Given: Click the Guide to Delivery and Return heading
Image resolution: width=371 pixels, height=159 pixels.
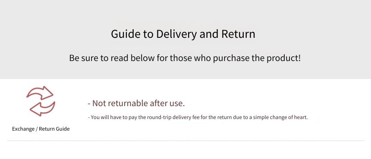Looking at the screenshot, I should coord(183,34).
